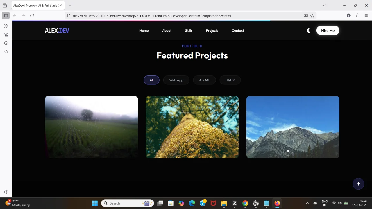Screen dimensions: 372x209
Task: Click the taskbar Search box
Action: (x=128, y=203)
